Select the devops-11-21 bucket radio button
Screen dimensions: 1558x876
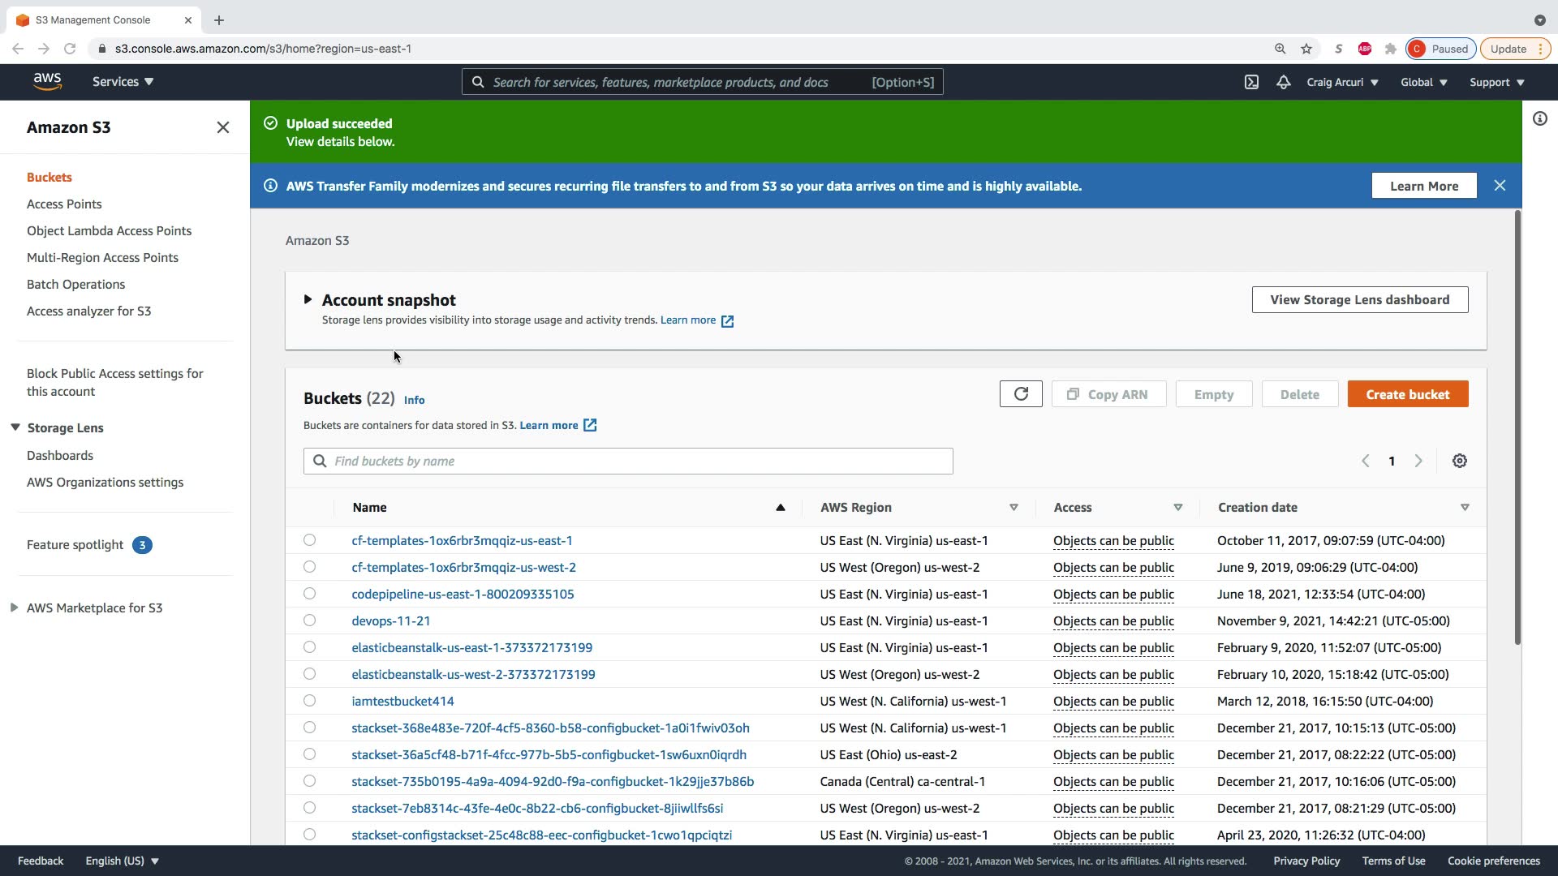(309, 620)
